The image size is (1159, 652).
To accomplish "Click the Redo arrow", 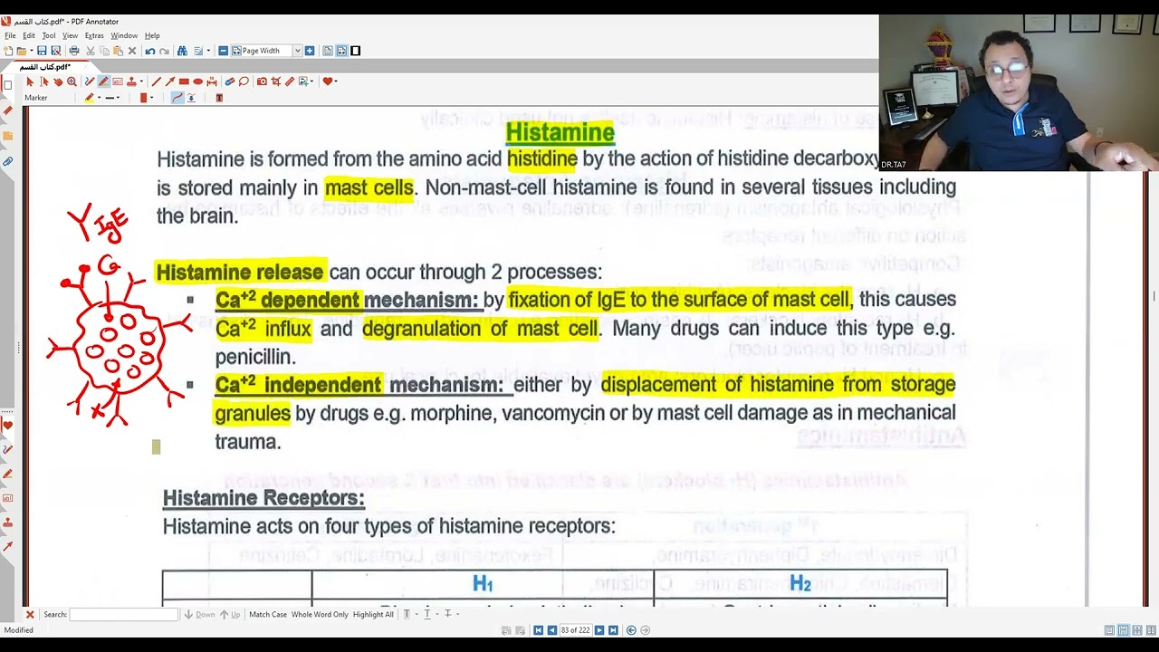I will pos(164,51).
